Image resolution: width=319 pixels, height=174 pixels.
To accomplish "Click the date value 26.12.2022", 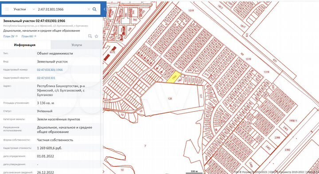I will [45, 172].
